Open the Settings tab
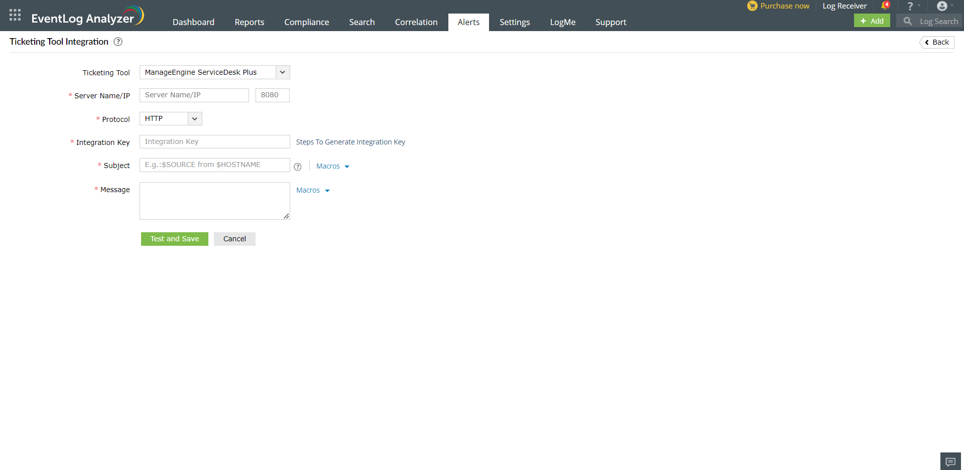 click(x=515, y=22)
